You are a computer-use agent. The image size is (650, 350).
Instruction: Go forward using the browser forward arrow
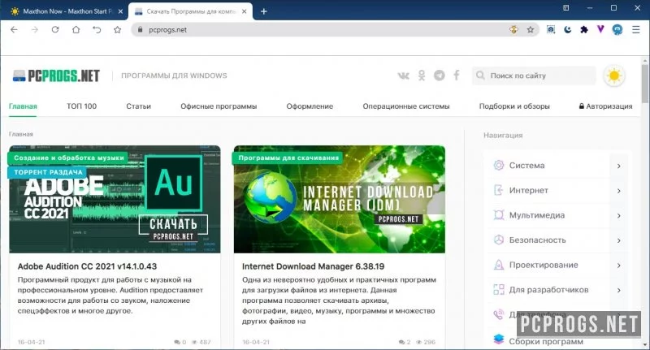click(x=35, y=29)
